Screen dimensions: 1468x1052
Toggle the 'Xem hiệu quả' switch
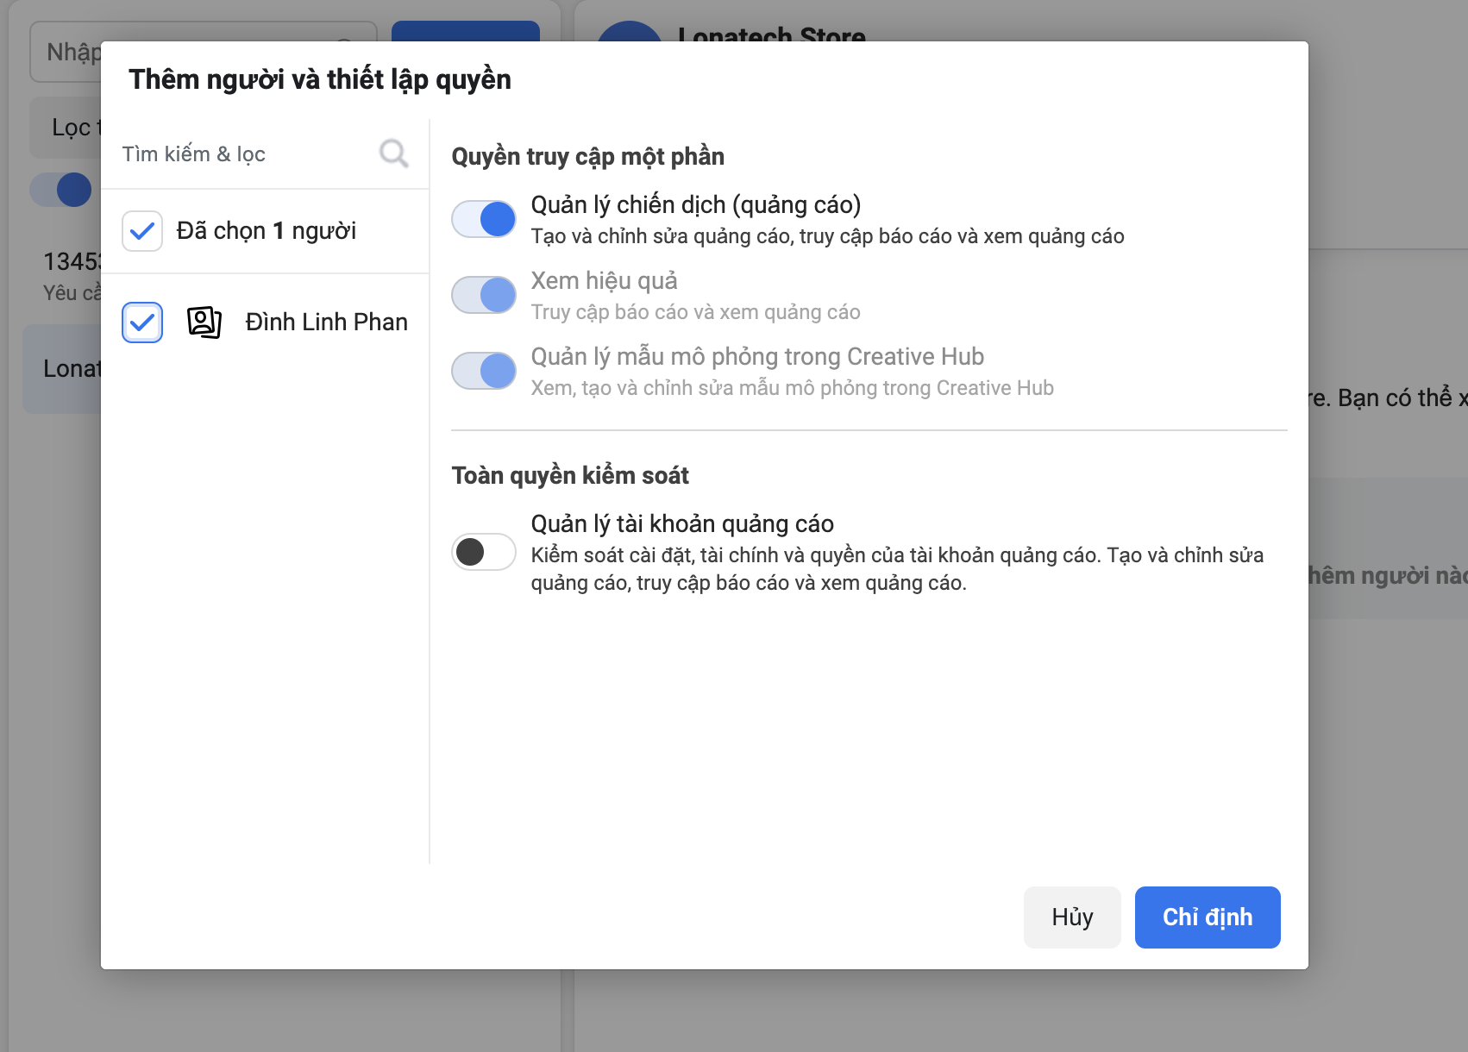pos(484,295)
